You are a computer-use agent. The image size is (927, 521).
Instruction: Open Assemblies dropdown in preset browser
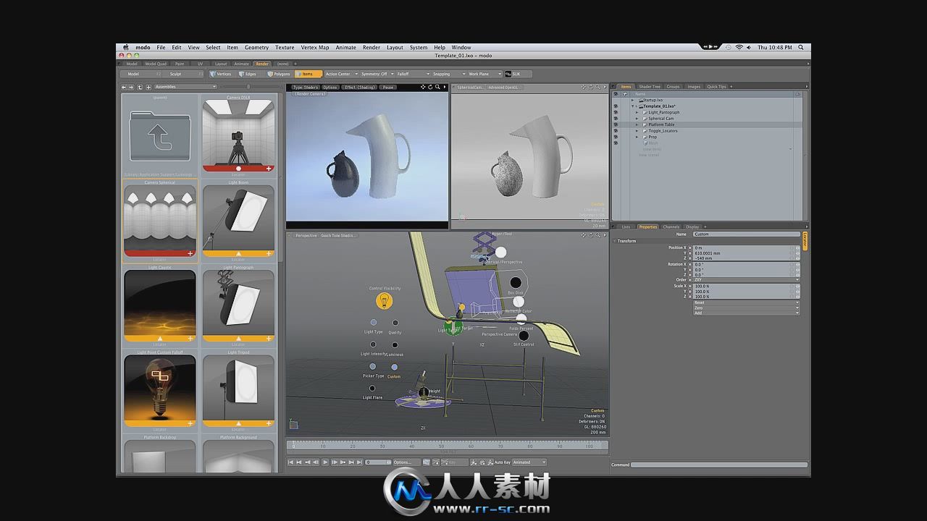click(185, 87)
